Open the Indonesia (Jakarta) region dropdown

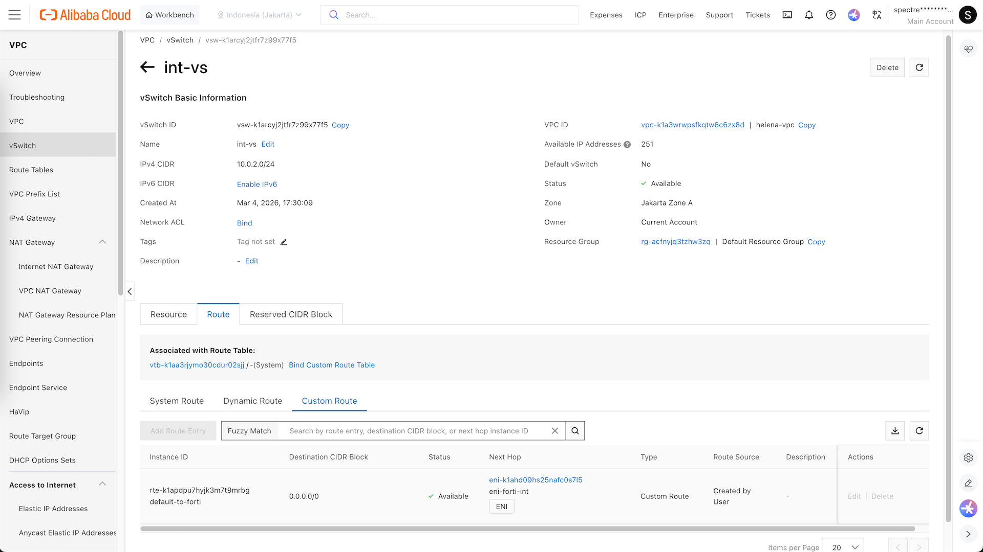tap(259, 15)
